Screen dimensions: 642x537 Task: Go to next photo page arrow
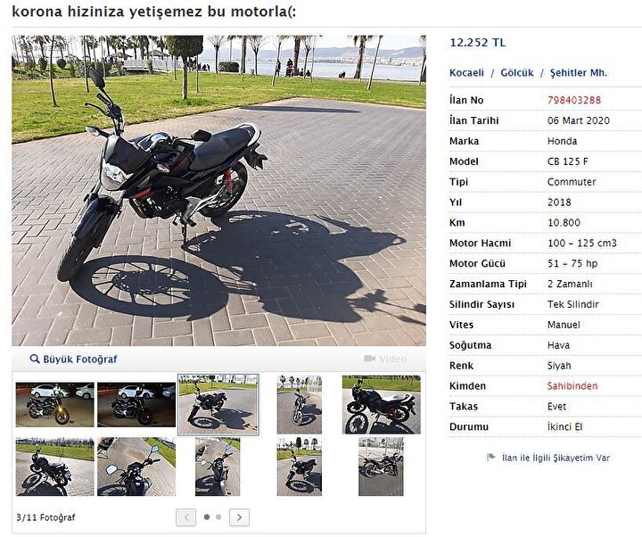click(x=240, y=517)
